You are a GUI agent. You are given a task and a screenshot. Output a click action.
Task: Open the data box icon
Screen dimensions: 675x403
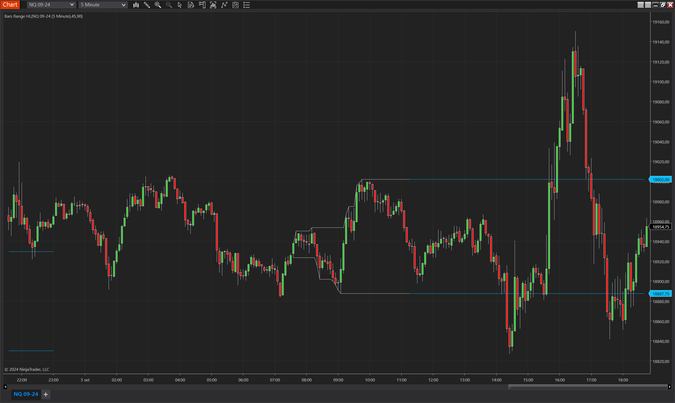191,5
